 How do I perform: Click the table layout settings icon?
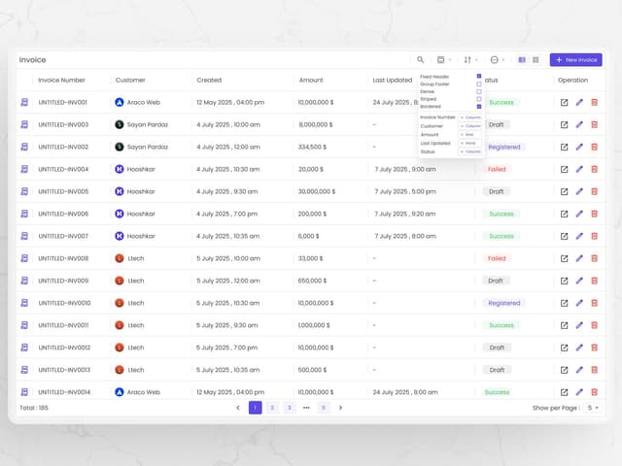click(440, 60)
